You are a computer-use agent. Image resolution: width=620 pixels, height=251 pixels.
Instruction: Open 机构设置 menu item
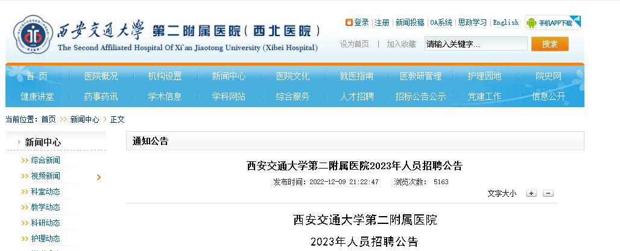click(165, 76)
